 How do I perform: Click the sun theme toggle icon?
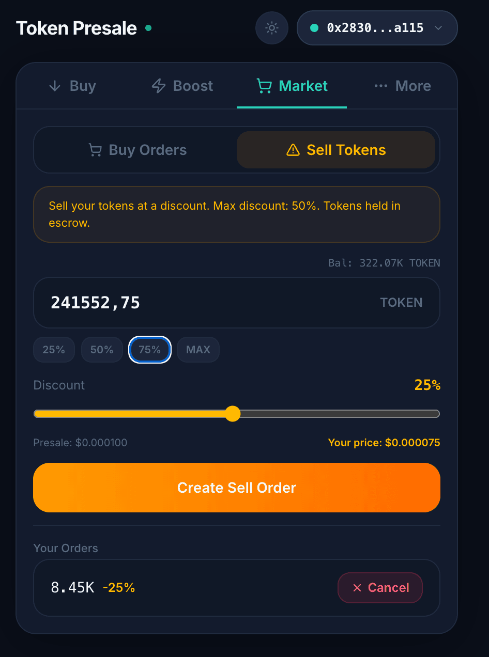(x=272, y=28)
